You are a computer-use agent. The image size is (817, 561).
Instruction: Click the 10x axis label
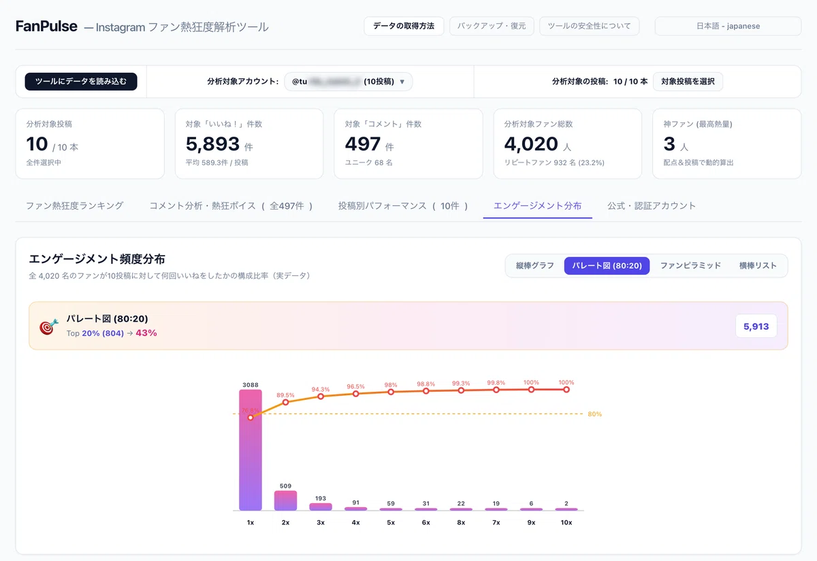(x=566, y=522)
